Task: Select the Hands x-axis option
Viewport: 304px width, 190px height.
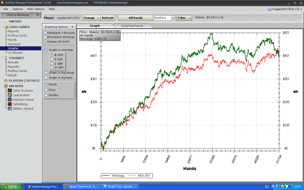Action: click(x=46, y=84)
